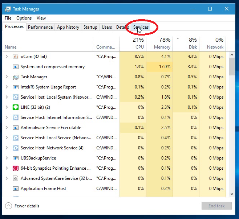
Task: Click the Service Host: Local Service gear icon
Action: [x=15, y=138]
